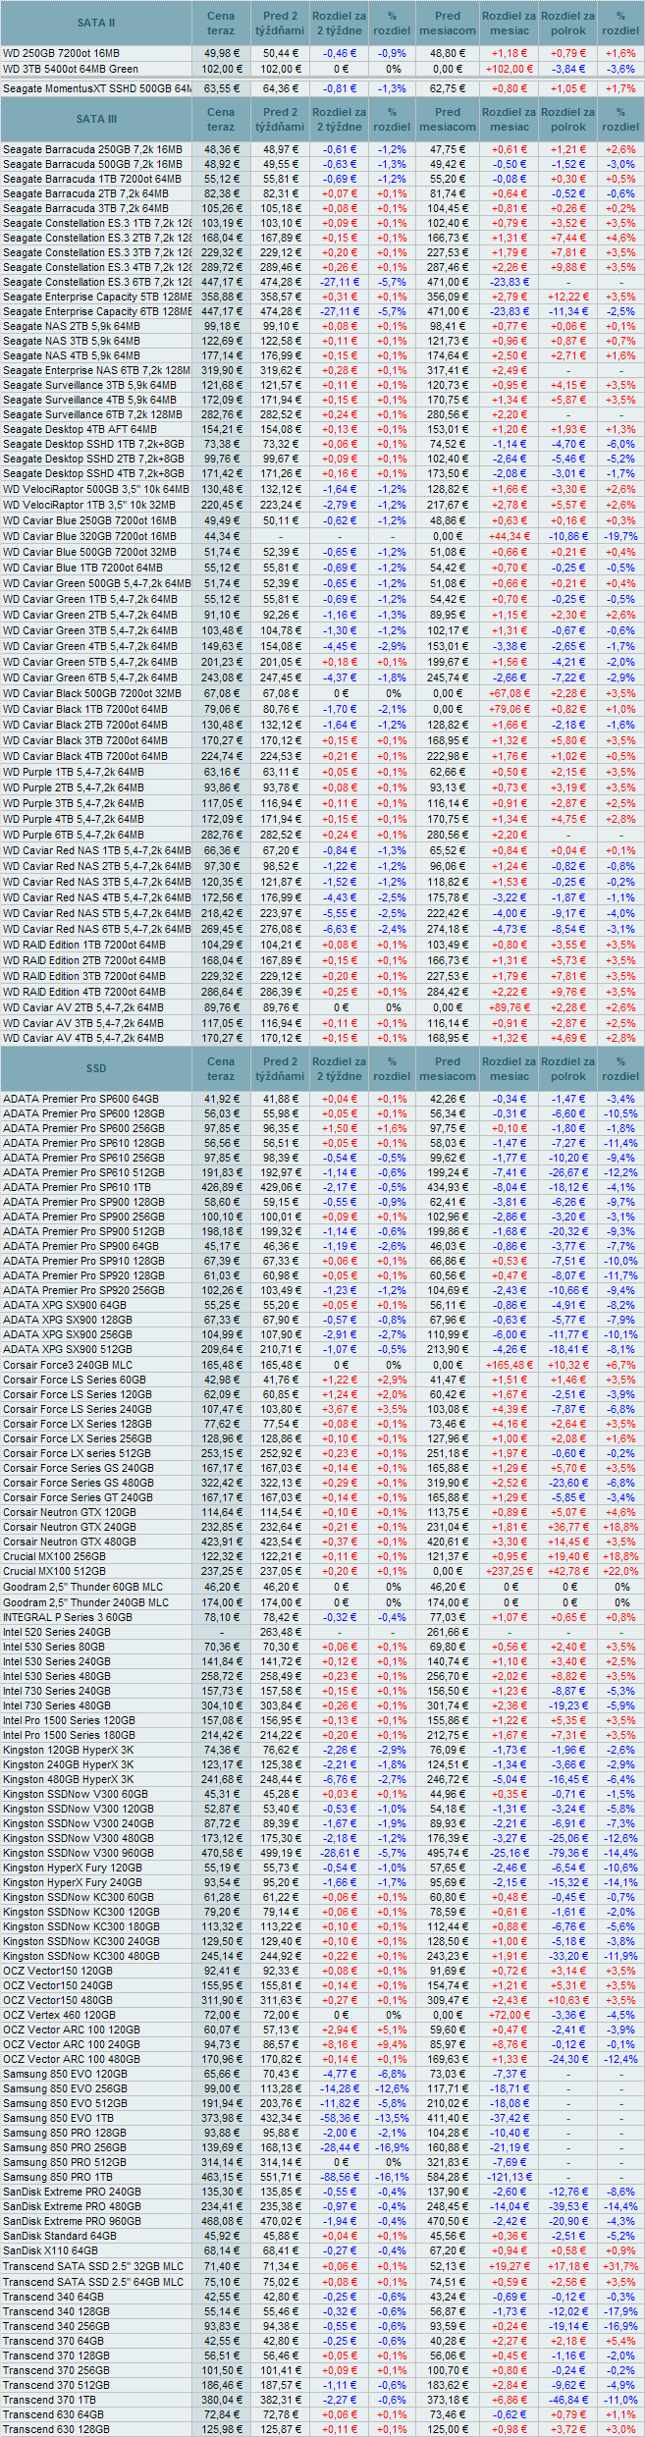Image resolution: width=645 pixels, height=2437 pixels.
Task: Click "ADATA Premier Pro SP610 1TB"
Action: coord(77,1187)
